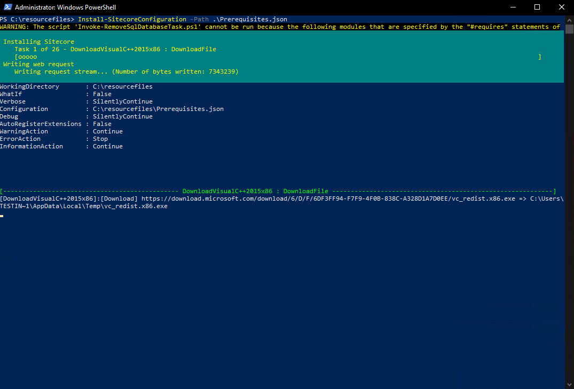
Task: Click the 'Install-SitecoreConfiguration' command text
Action: [132, 19]
